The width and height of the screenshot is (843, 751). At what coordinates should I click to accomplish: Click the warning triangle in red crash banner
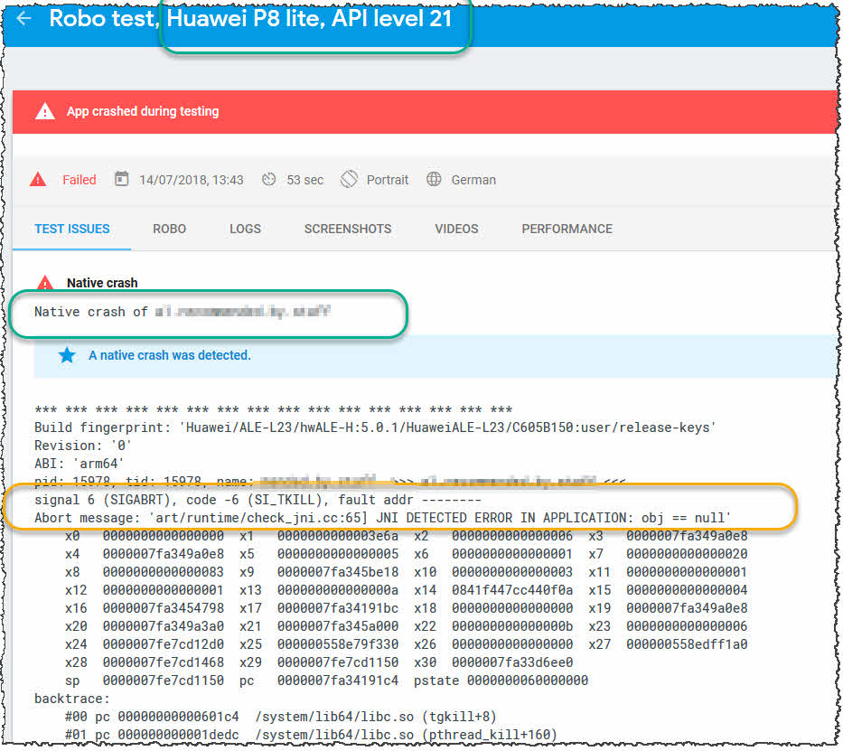pos(45,111)
